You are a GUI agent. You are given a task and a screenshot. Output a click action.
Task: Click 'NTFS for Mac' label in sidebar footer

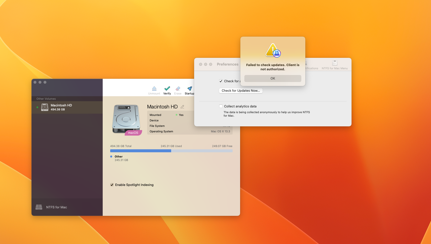click(56, 207)
